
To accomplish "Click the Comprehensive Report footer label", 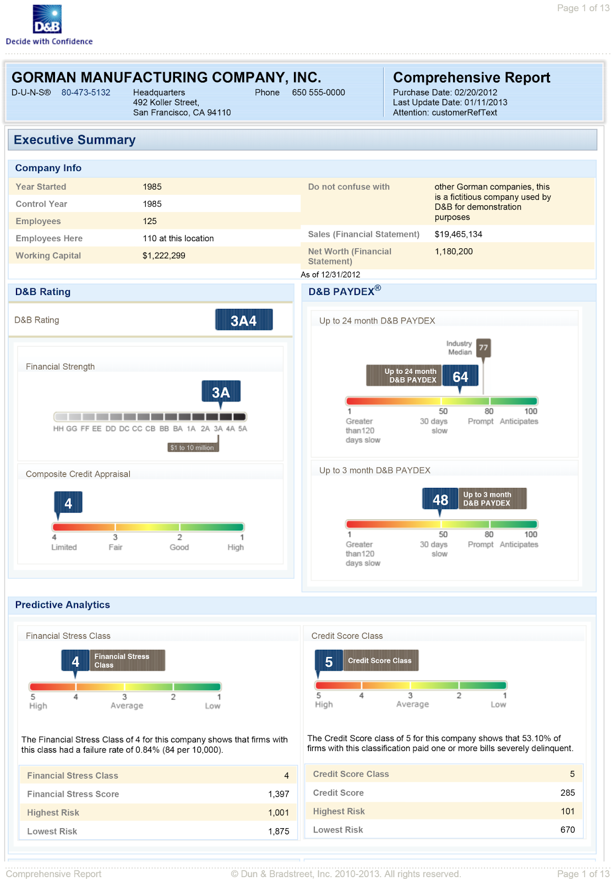I will tap(53, 874).
